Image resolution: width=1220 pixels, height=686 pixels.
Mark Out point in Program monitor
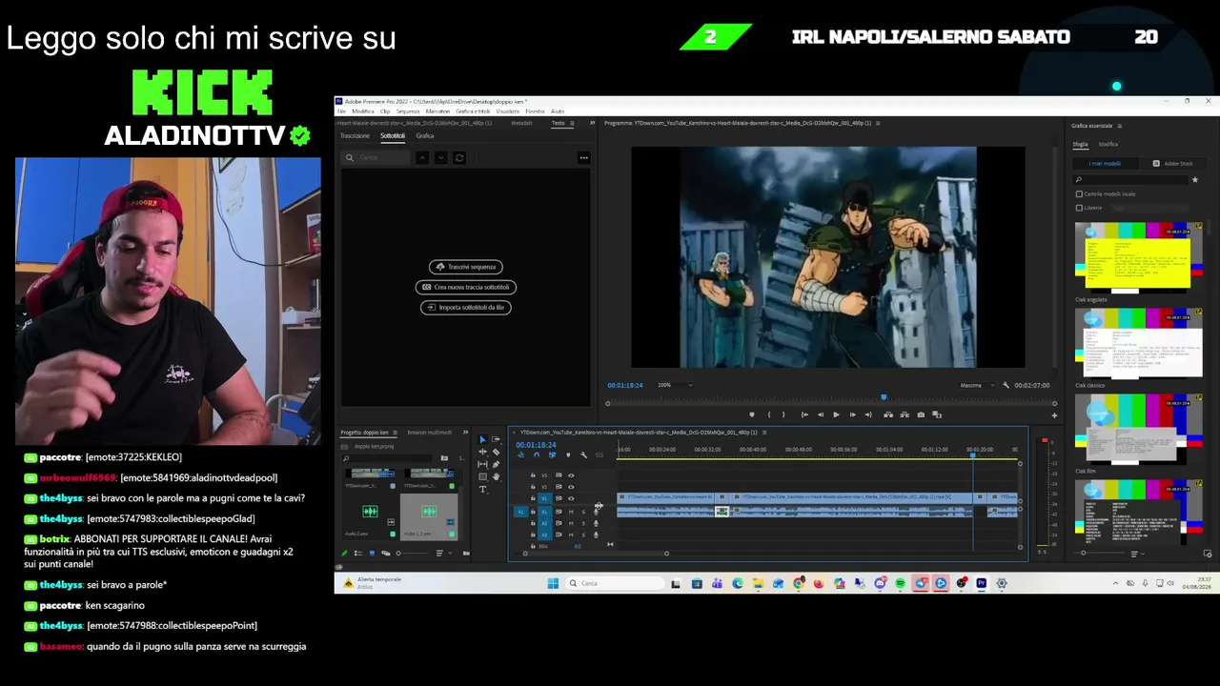click(x=783, y=414)
